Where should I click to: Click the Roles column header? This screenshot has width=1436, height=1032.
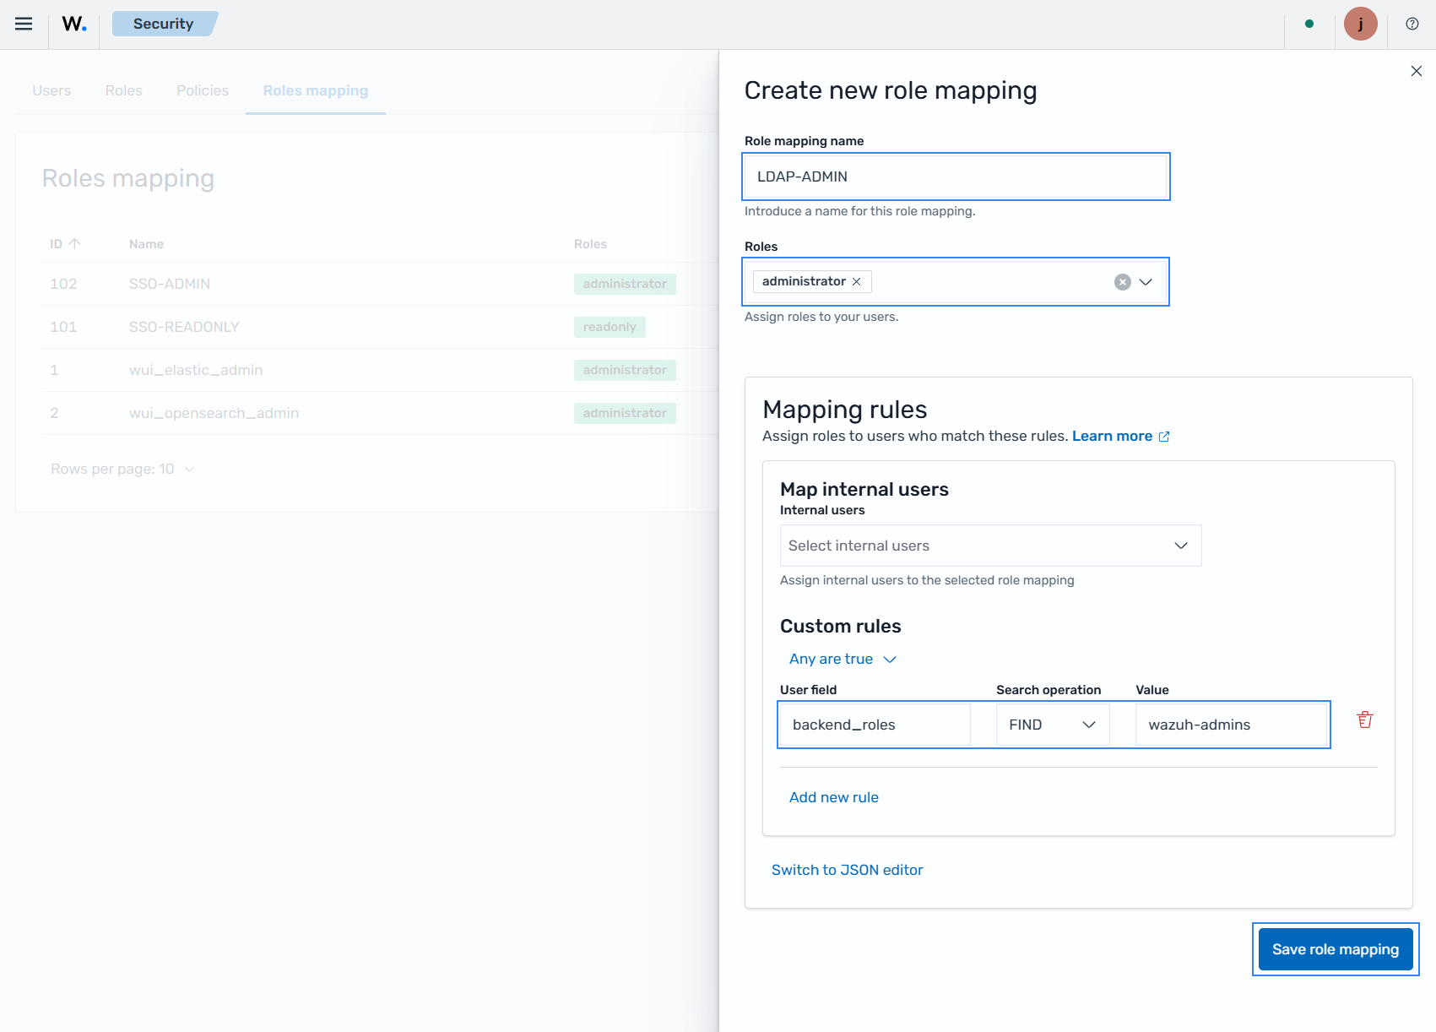click(590, 244)
